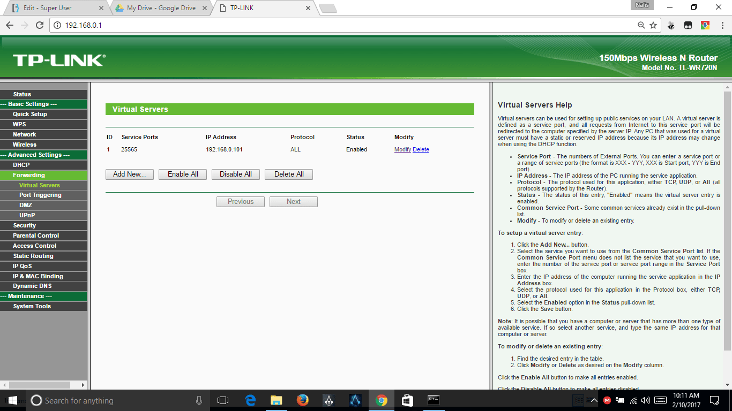Open Task View from the taskbar
The width and height of the screenshot is (732, 411).
[223, 400]
